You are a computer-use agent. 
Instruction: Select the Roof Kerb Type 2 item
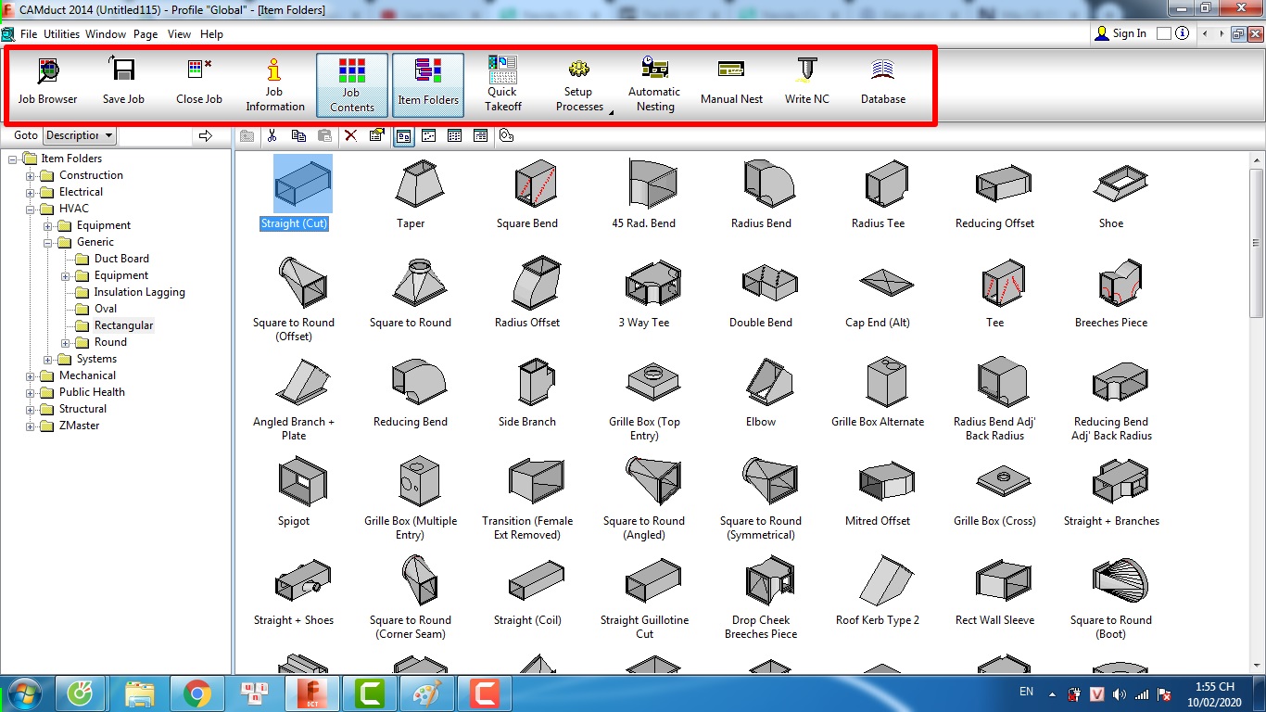click(878, 591)
